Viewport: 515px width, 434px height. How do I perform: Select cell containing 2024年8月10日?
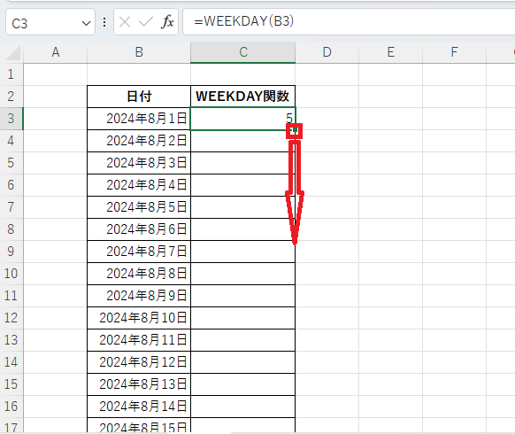click(139, 318)
